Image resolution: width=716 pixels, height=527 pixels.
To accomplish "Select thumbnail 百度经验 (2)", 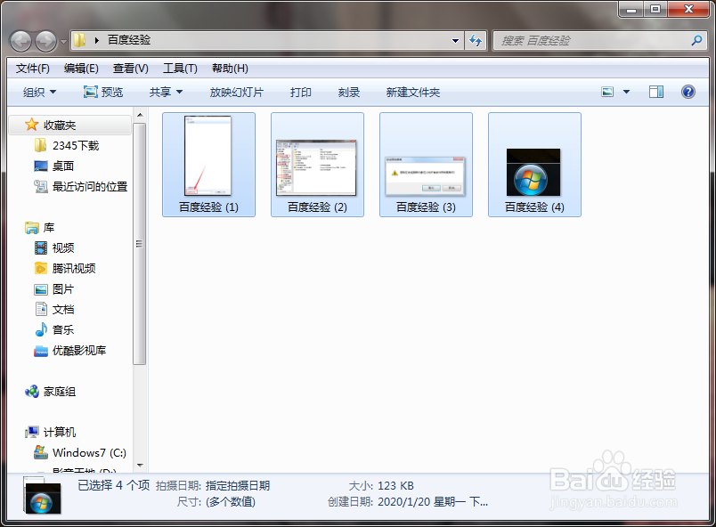I will [317, 165].
